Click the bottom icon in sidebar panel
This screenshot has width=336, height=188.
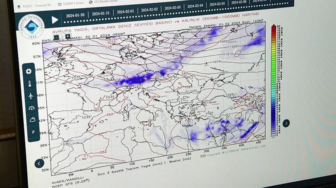pos(33,132)
